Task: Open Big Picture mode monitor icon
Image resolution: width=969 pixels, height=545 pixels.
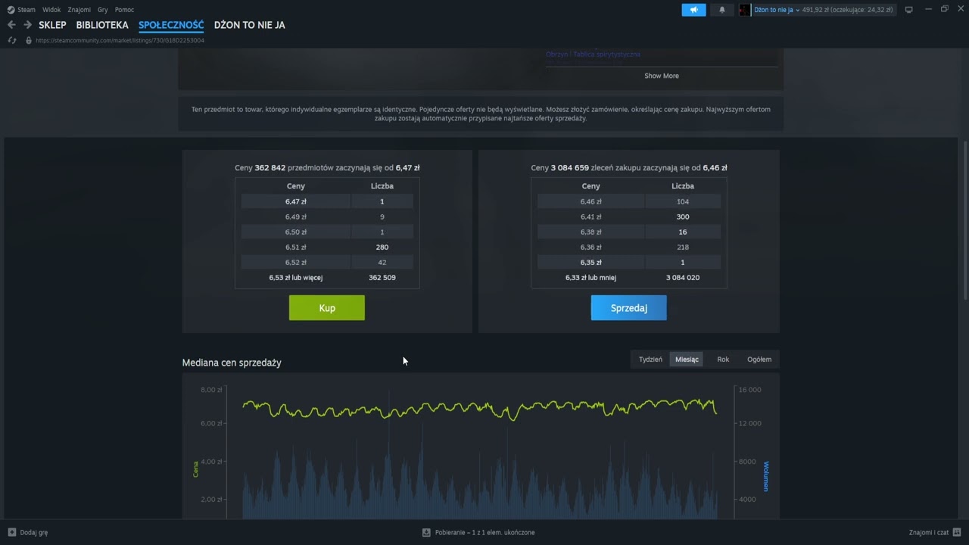Action: coord(908,10)
